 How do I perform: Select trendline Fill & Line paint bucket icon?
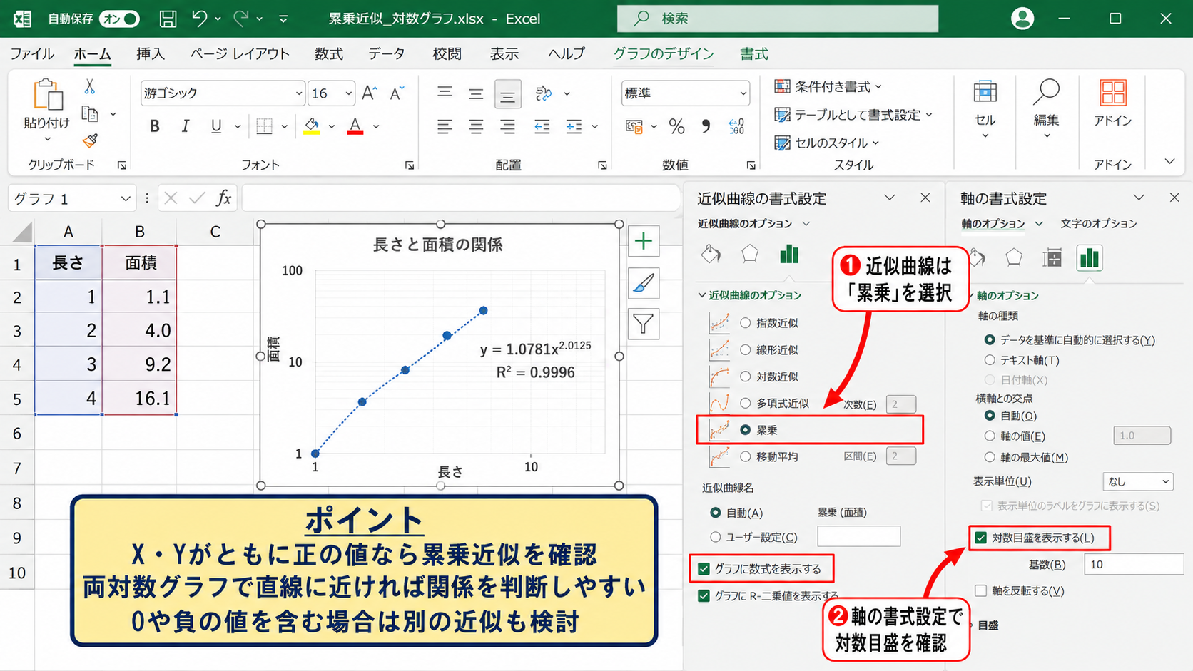coord(711,254)
